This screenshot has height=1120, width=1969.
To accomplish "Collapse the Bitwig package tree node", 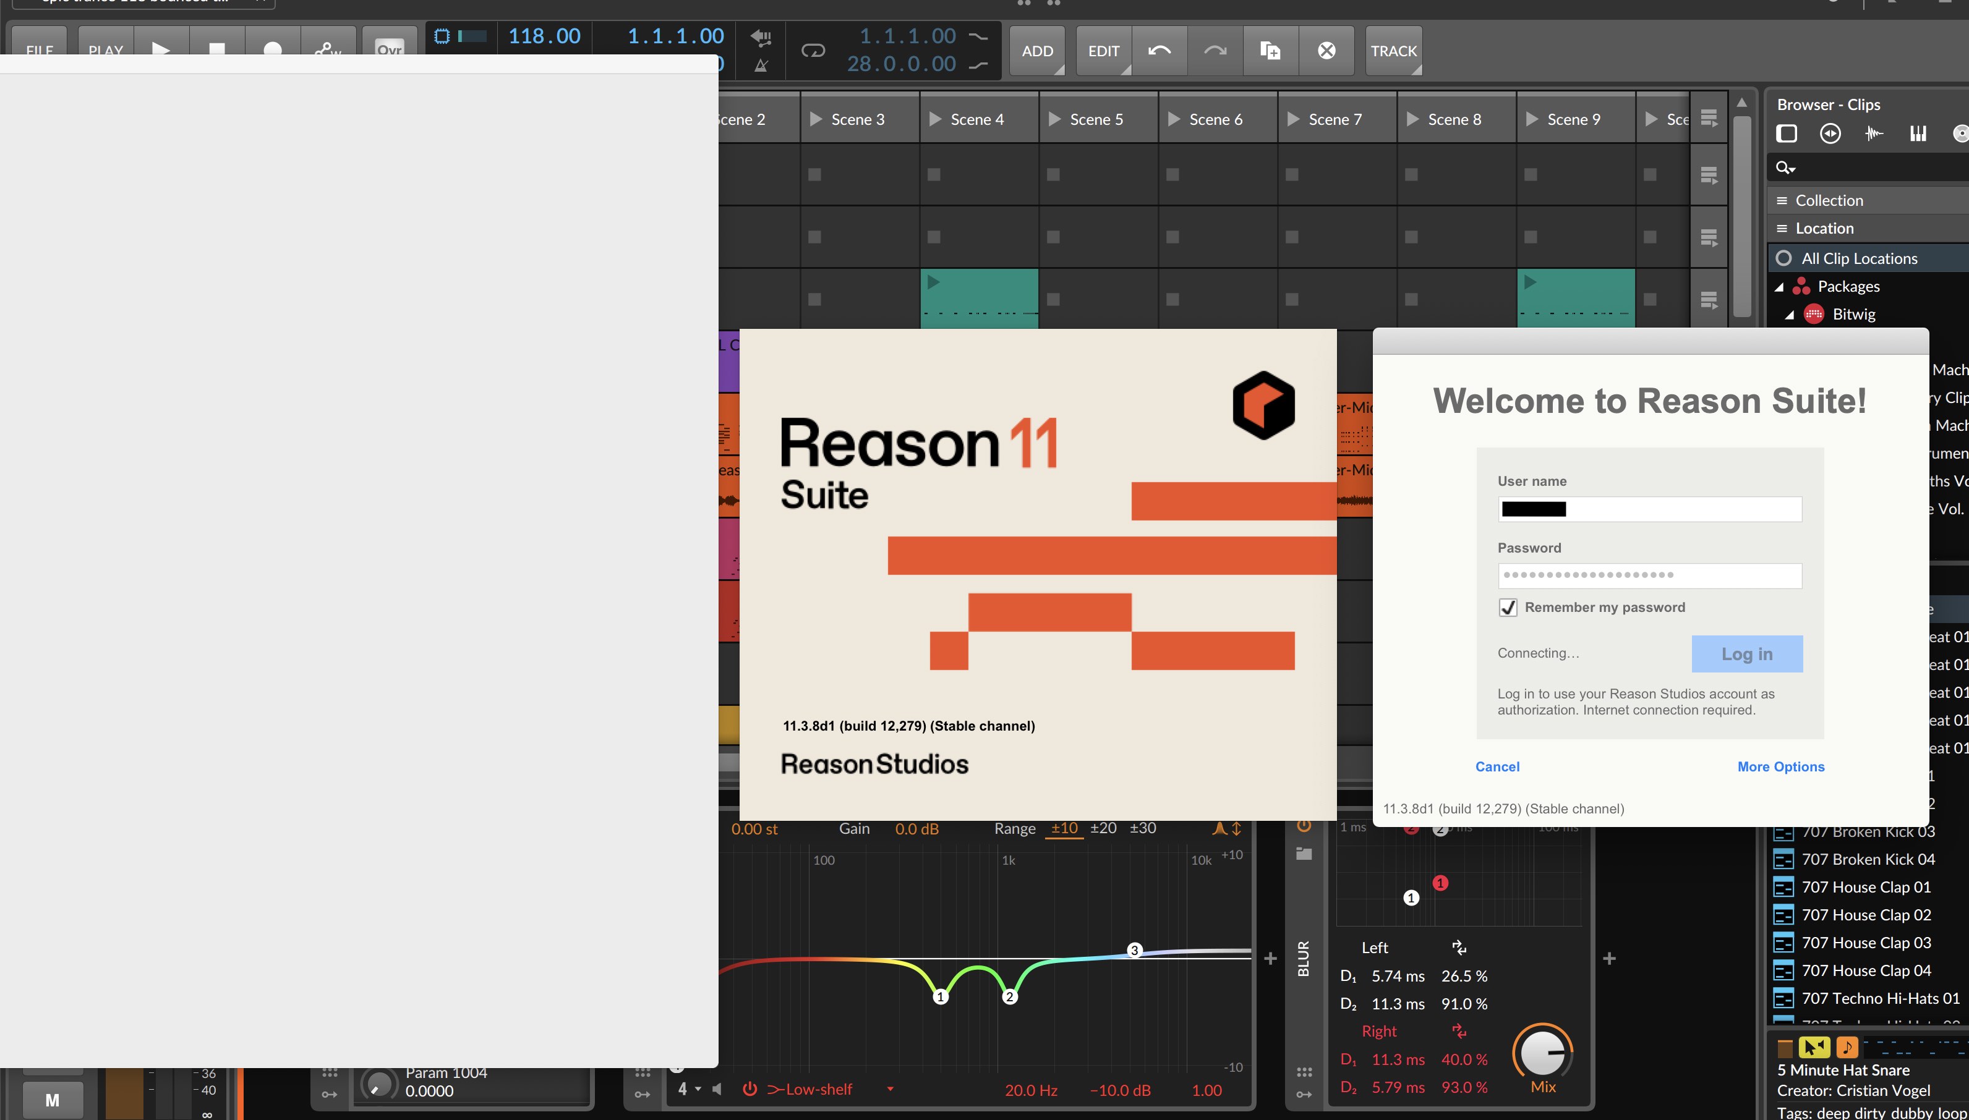I will pos(1790,315).
